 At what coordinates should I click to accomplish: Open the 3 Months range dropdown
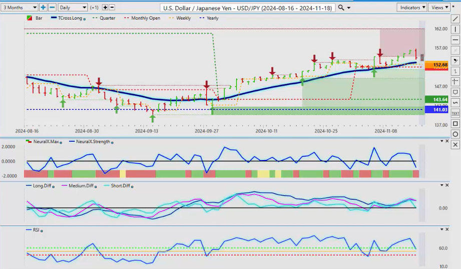tap(20, 7)
